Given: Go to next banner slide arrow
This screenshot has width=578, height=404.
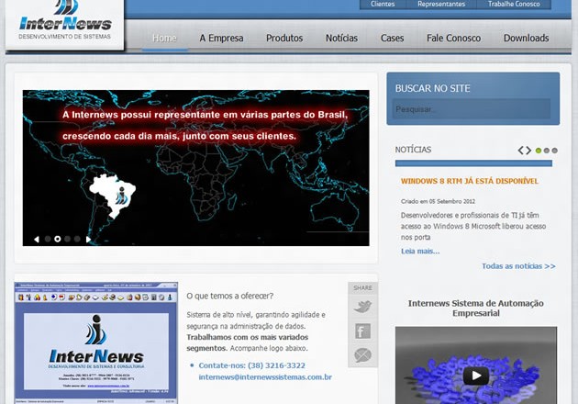Looking at the screenshot, I should (x=88, y=239).
